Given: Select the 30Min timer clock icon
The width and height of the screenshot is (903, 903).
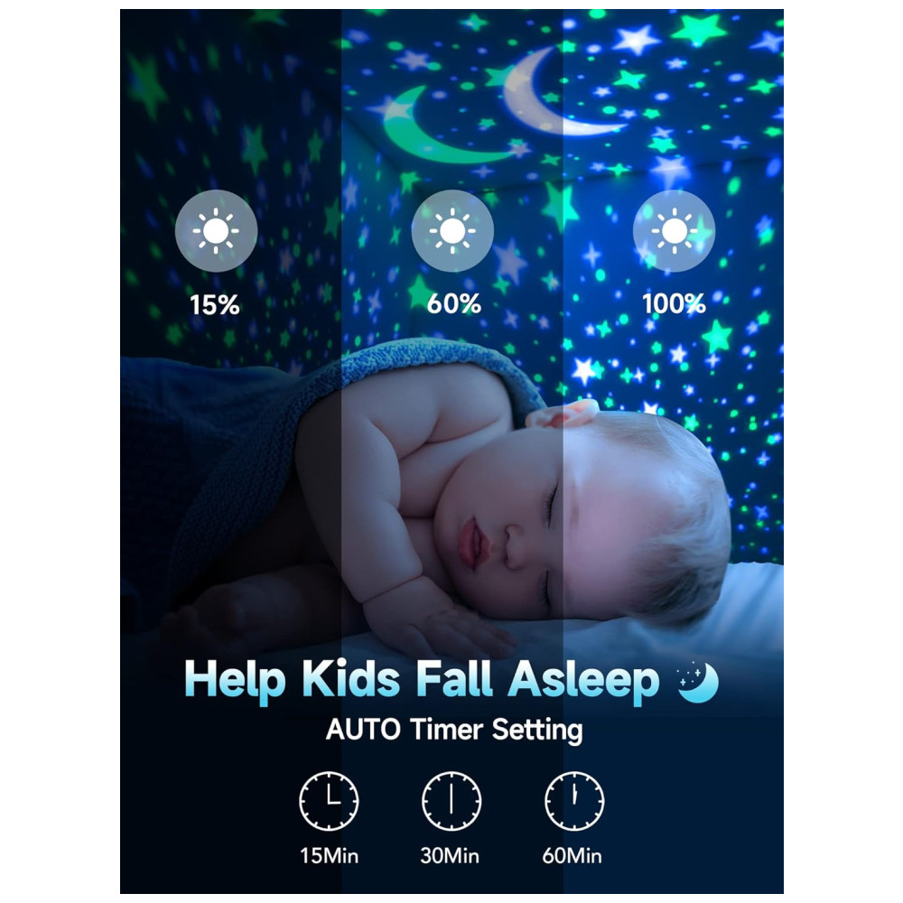Looking at the screenshot, I should (451, 801).
